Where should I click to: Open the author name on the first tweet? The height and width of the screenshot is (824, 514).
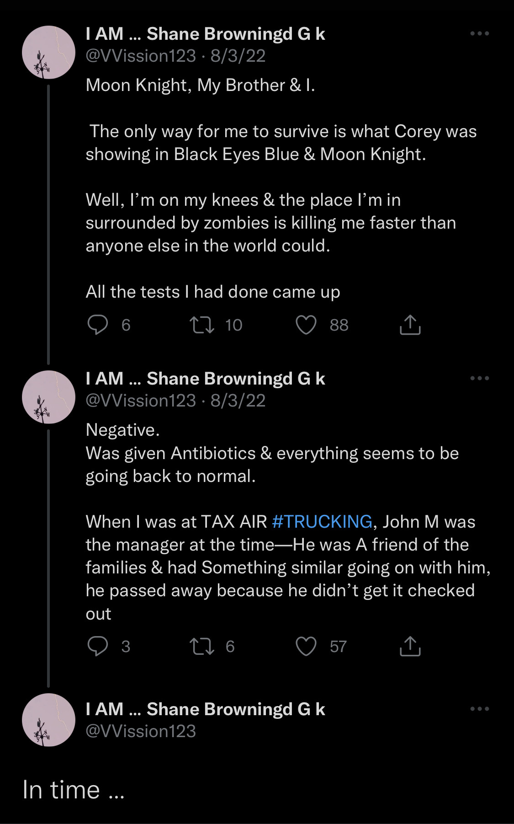[205, 34]
